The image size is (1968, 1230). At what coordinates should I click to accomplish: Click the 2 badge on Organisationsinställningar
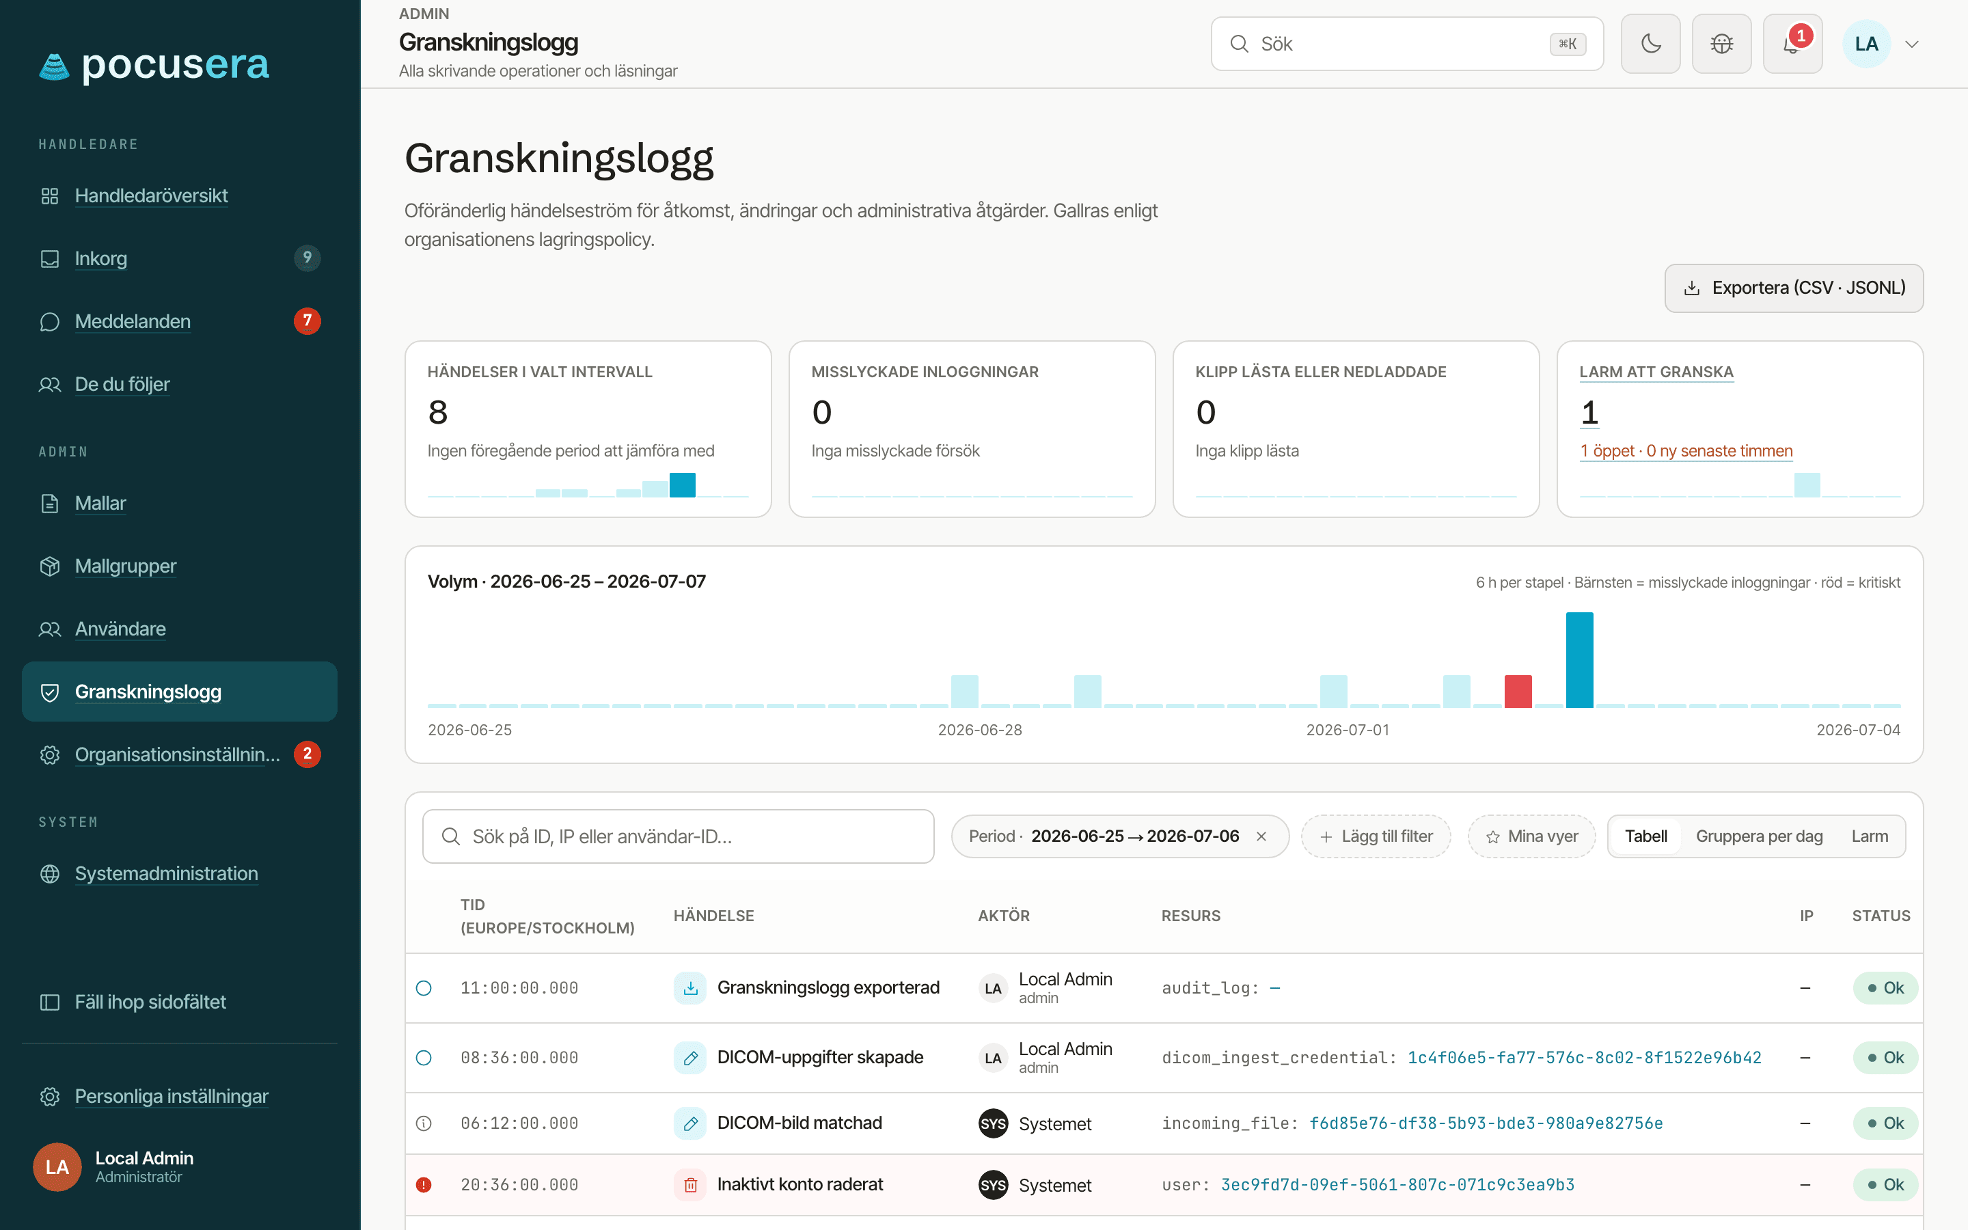(307, 754)
